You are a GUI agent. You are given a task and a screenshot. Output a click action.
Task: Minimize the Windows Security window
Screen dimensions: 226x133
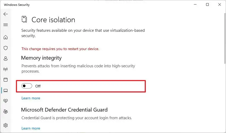[195, 5]
